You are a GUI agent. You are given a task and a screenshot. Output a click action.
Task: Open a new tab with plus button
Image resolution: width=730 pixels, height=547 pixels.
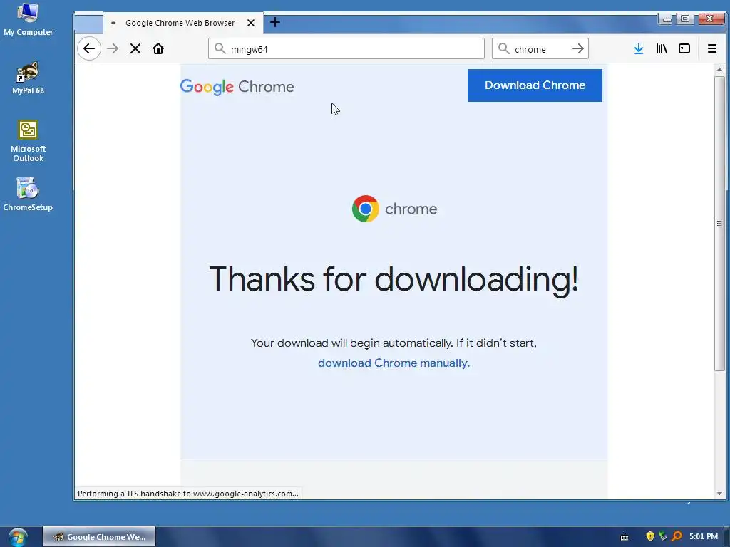tap(275, 22)
